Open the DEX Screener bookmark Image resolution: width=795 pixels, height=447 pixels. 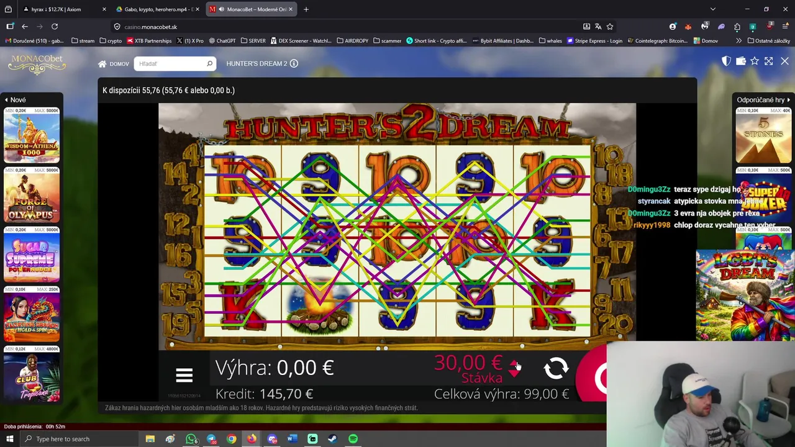(301, 41)
